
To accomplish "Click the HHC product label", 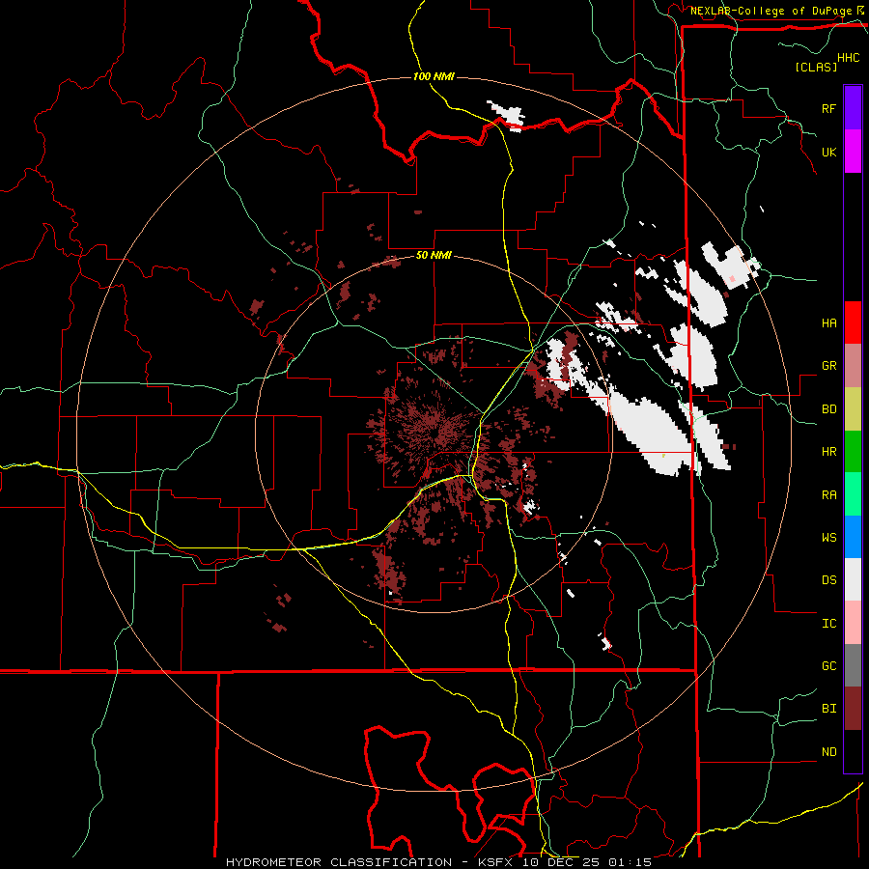I will click(x=849, y=58).
